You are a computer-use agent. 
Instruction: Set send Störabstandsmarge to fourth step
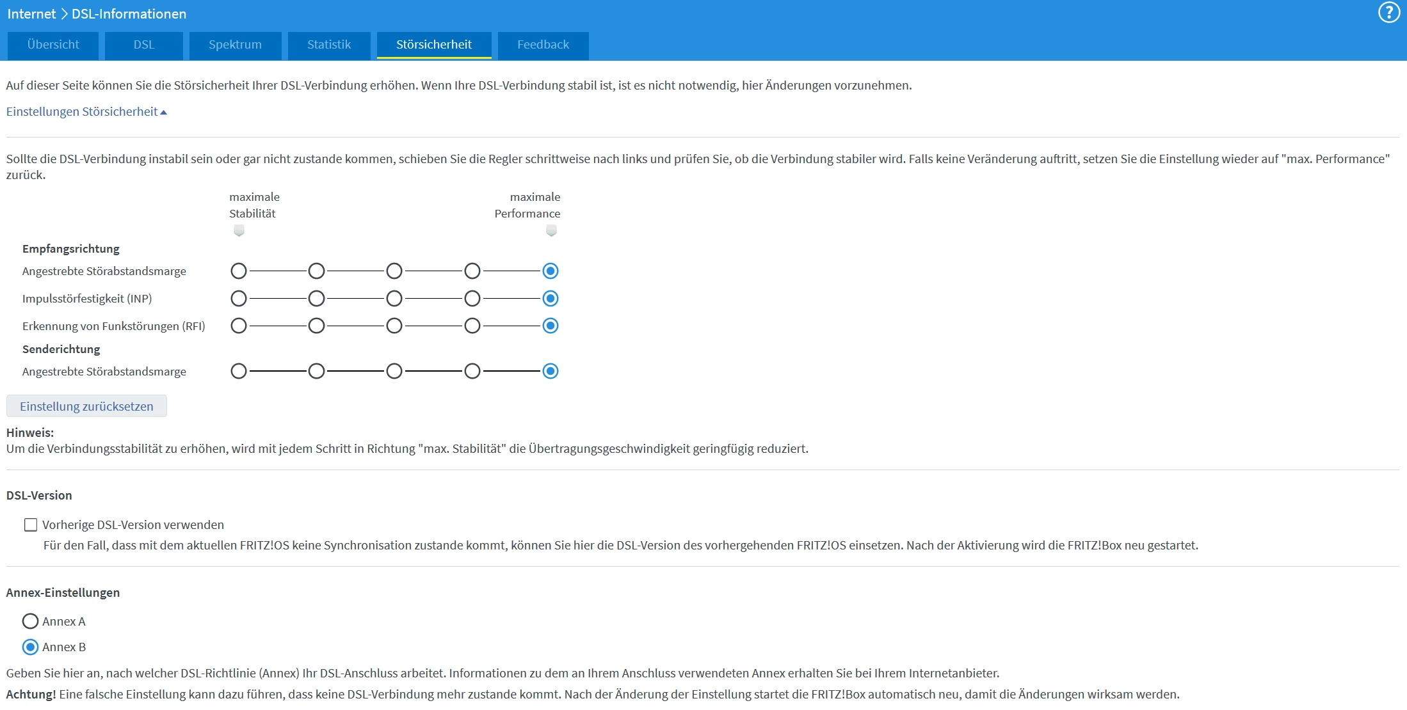pyautogui.click(x=472, y=372)
